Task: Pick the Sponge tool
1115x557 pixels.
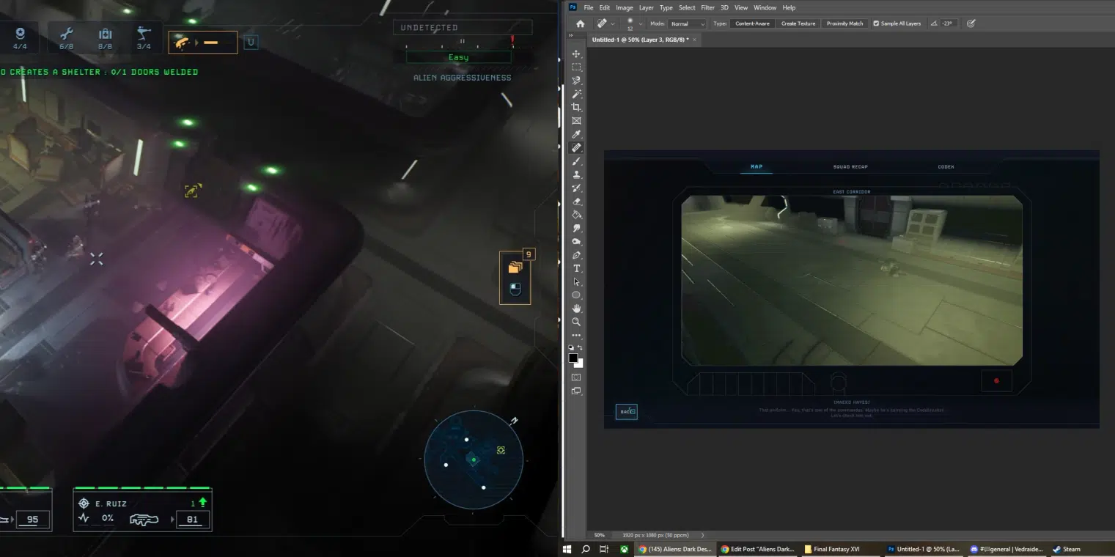Action: point(576,242)
